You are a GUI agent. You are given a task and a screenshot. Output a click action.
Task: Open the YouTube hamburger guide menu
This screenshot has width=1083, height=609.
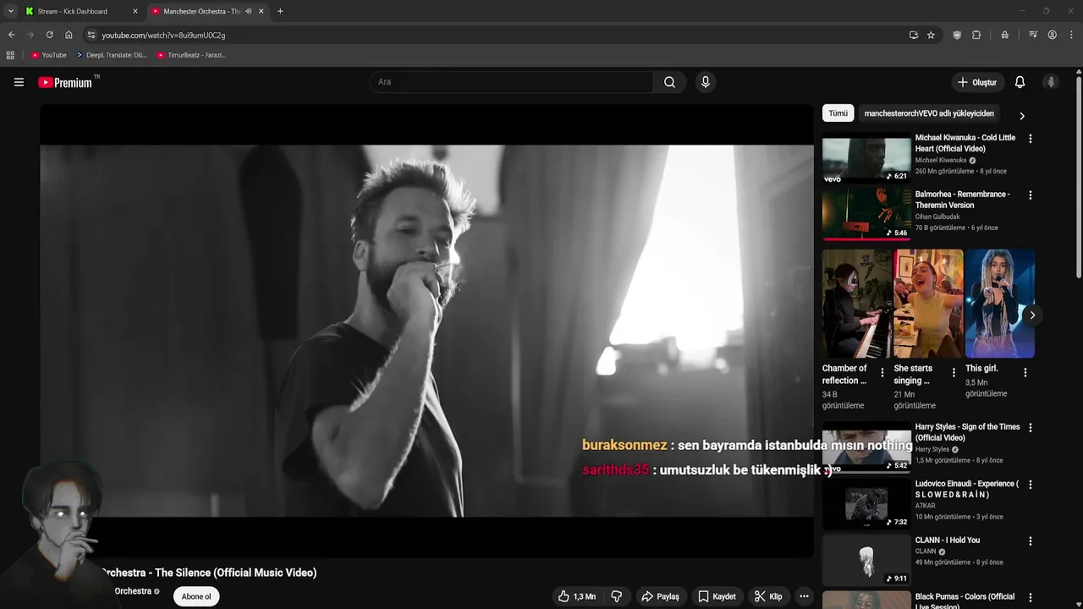click(19, 82)
